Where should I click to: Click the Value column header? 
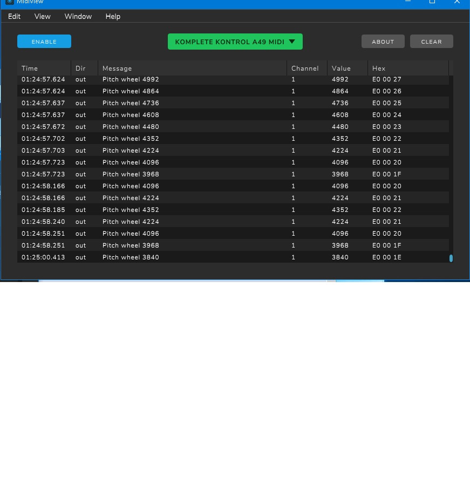(x=348, y=68)
